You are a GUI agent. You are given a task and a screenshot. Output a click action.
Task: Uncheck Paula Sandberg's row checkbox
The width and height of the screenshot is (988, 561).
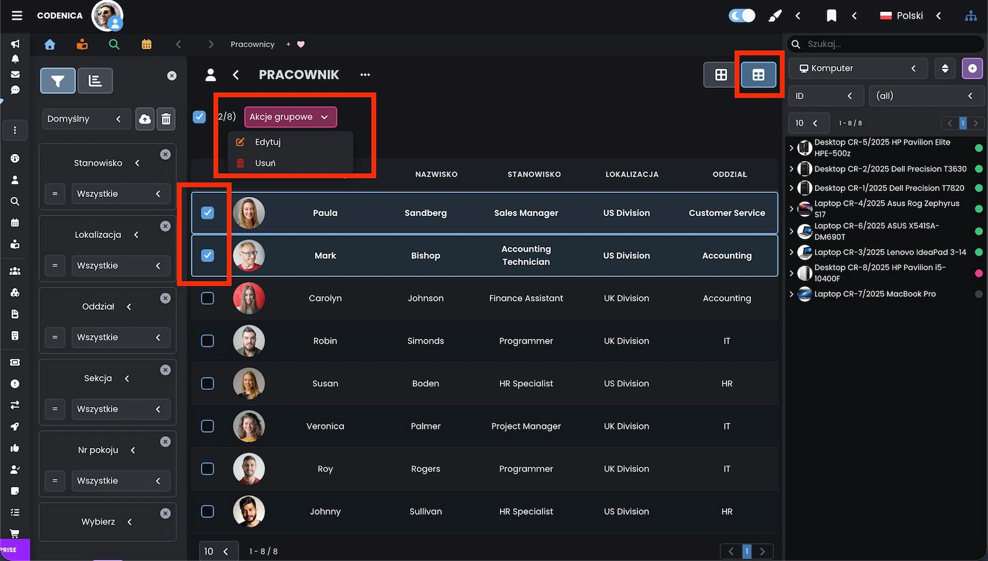coord(207,213)
